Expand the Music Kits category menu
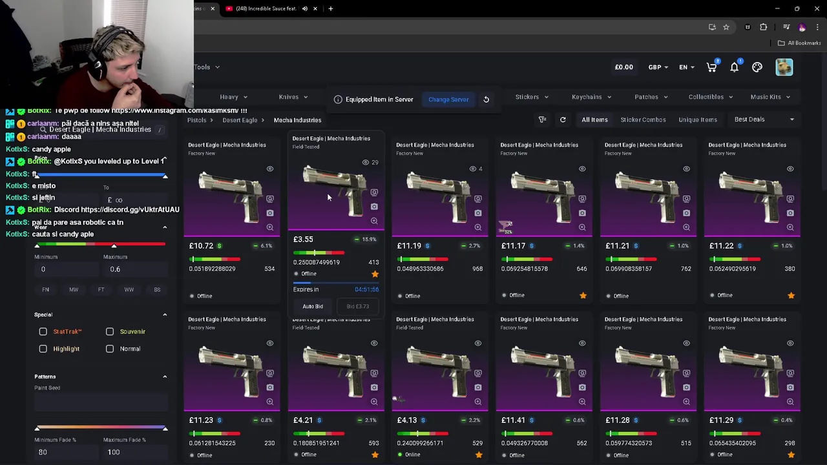Screen dimensions: 827x465 point(770,97)
